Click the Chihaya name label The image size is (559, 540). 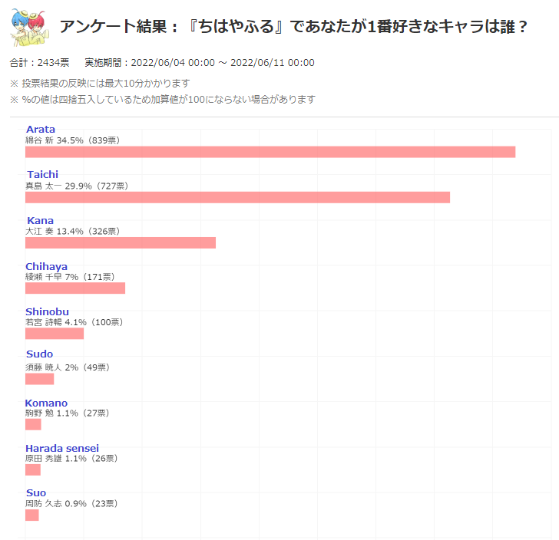pyautogui.click(x=46, y=266)
